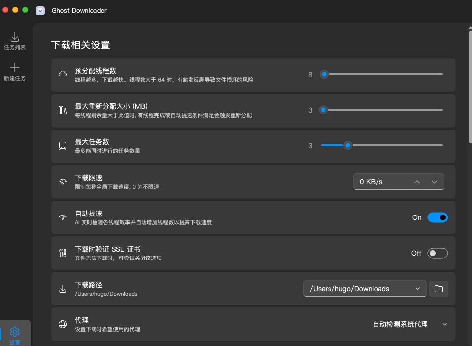Click the 0 KB/s speed limit field

pyautogui.click(x=399, y=181)
